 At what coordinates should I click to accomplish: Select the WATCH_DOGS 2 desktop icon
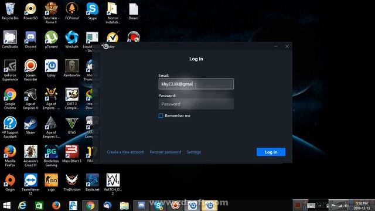click(113, 185)
